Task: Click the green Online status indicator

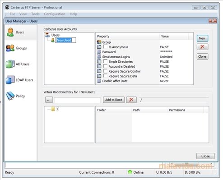Action: click(x=130, y=172)
